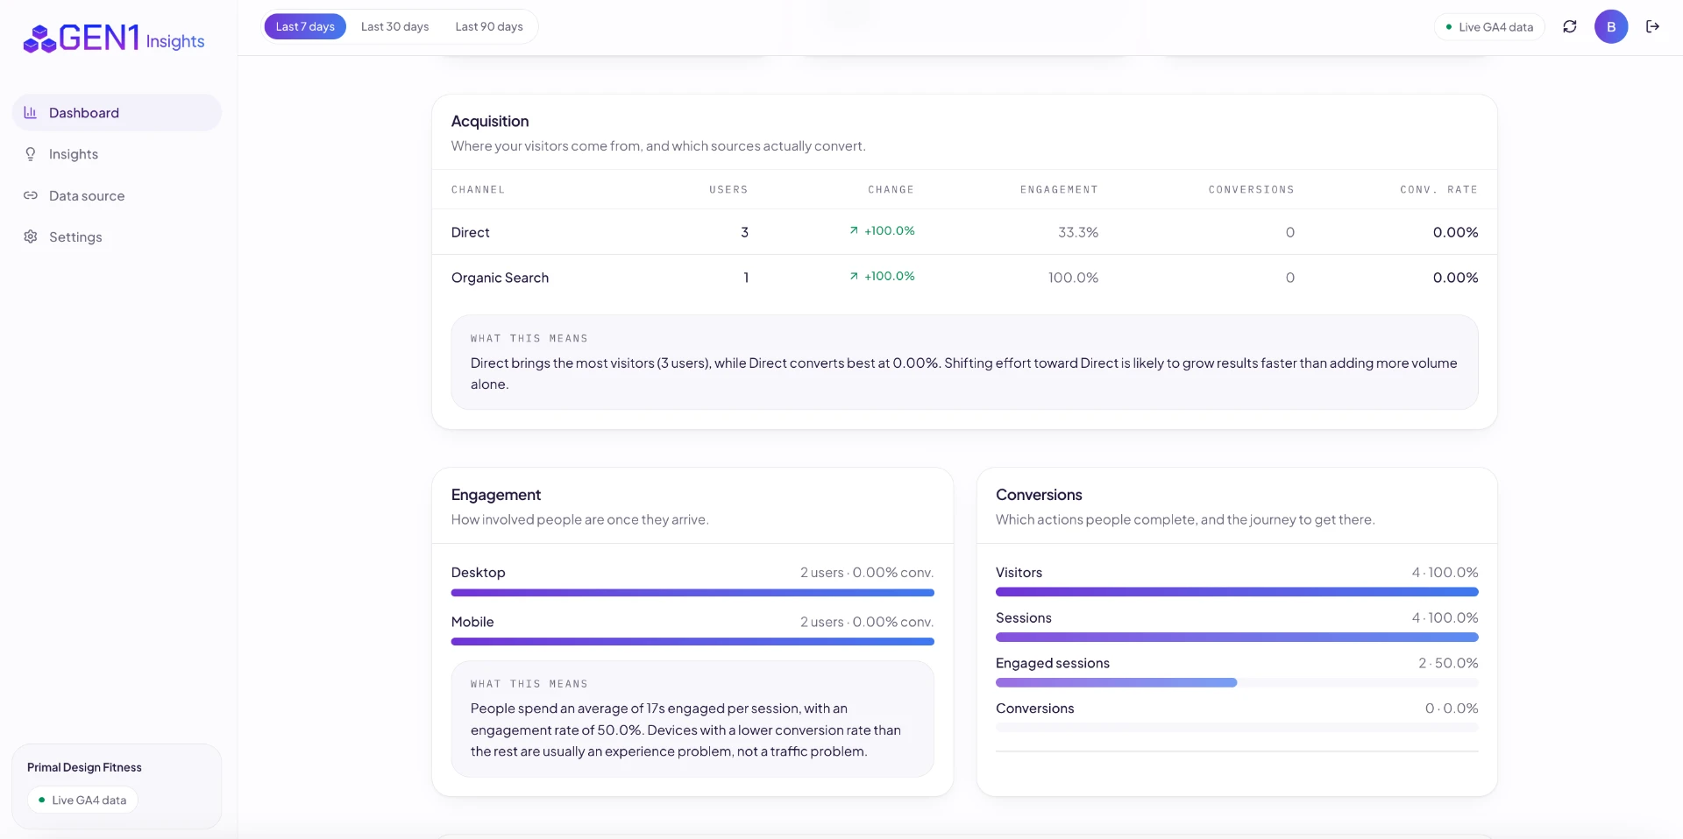Click the Conversions 0 · 0.0% value
Image resolution: width=1683 pixels, height=839 pixels.
coord(1452,709)
